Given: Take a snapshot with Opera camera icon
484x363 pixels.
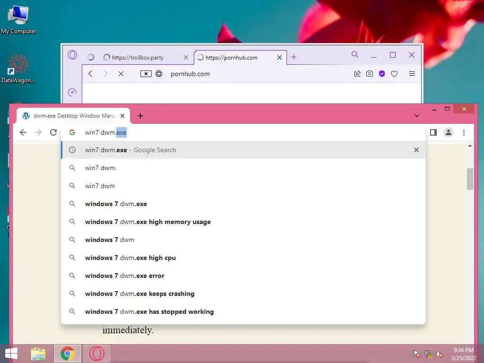Looking at the screenshot, I should click(x=370, y=74).
